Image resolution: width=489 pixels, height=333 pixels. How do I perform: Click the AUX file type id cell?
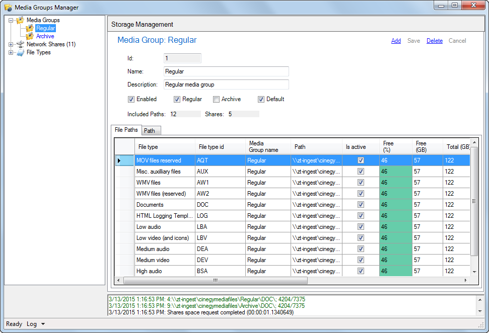(220, 172)
